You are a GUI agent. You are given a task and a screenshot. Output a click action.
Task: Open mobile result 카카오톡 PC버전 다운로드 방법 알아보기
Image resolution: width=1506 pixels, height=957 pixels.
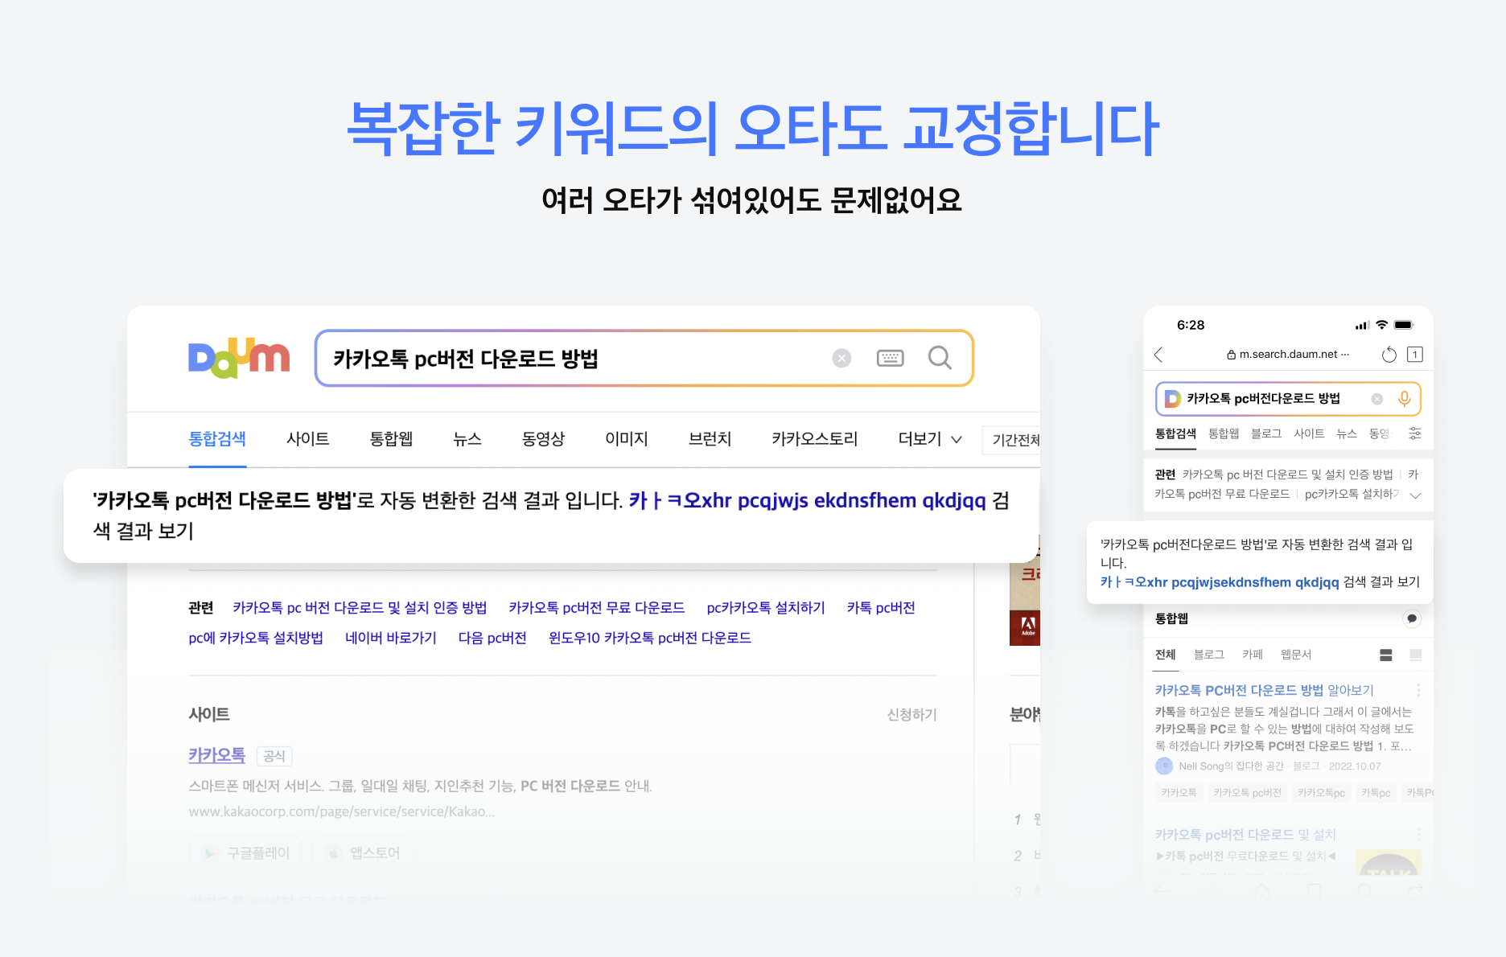pyautogui.click(x=1265, y=690)
